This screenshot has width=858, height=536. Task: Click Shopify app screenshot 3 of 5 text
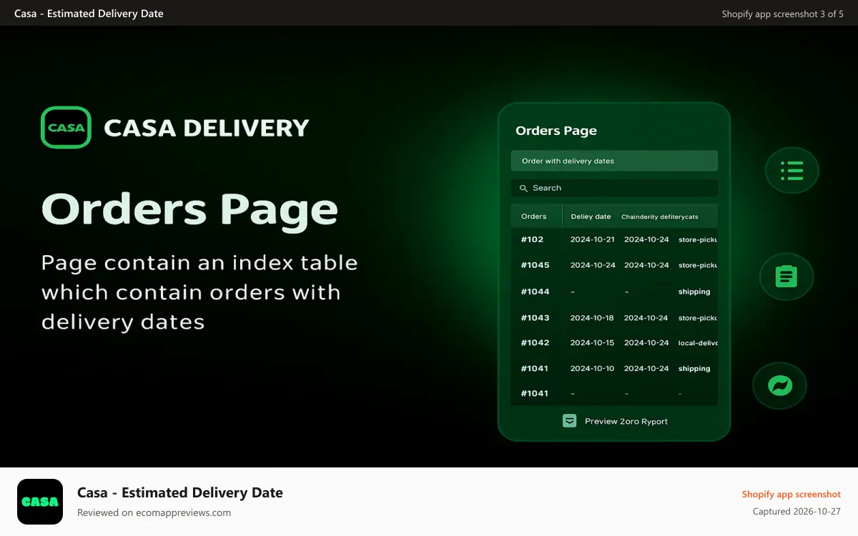click(x=783, y=14)
